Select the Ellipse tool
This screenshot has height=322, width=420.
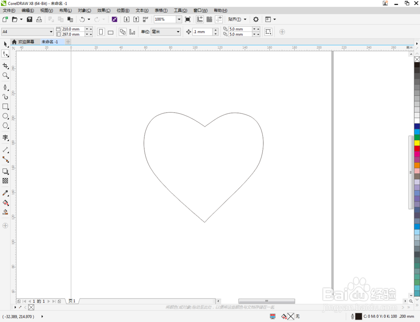[5, 116]
